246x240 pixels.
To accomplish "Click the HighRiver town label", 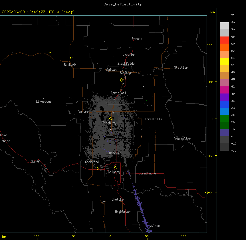I will click(123, 212).
